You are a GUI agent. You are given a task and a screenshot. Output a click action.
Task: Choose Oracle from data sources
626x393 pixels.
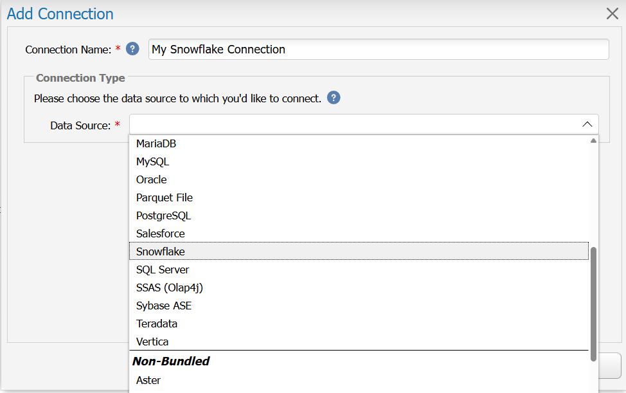coord(359,179)
